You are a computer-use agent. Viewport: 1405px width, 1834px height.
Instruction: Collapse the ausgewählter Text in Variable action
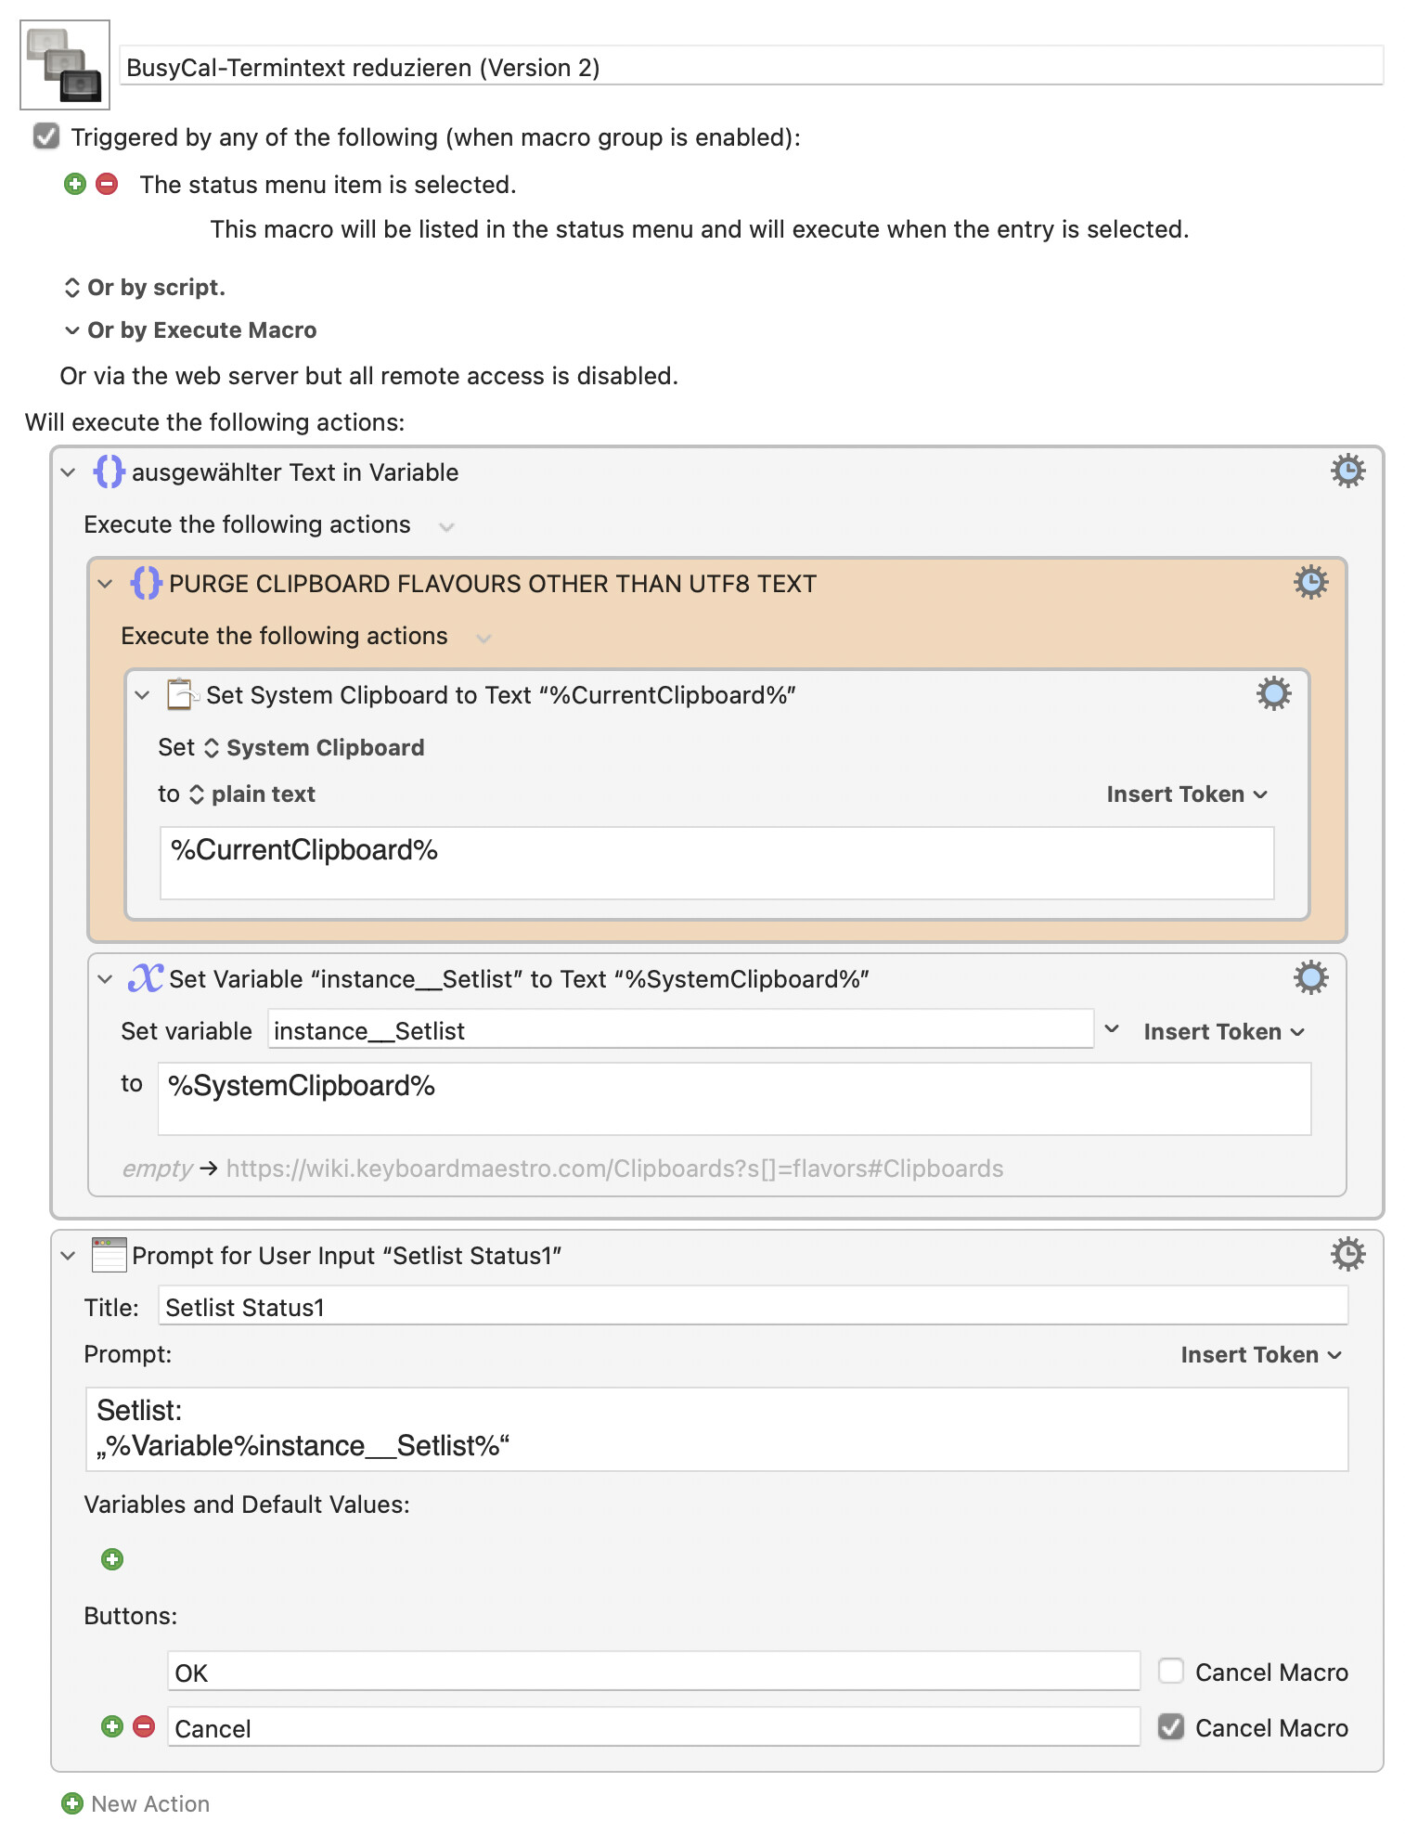(x=68, y=472)
